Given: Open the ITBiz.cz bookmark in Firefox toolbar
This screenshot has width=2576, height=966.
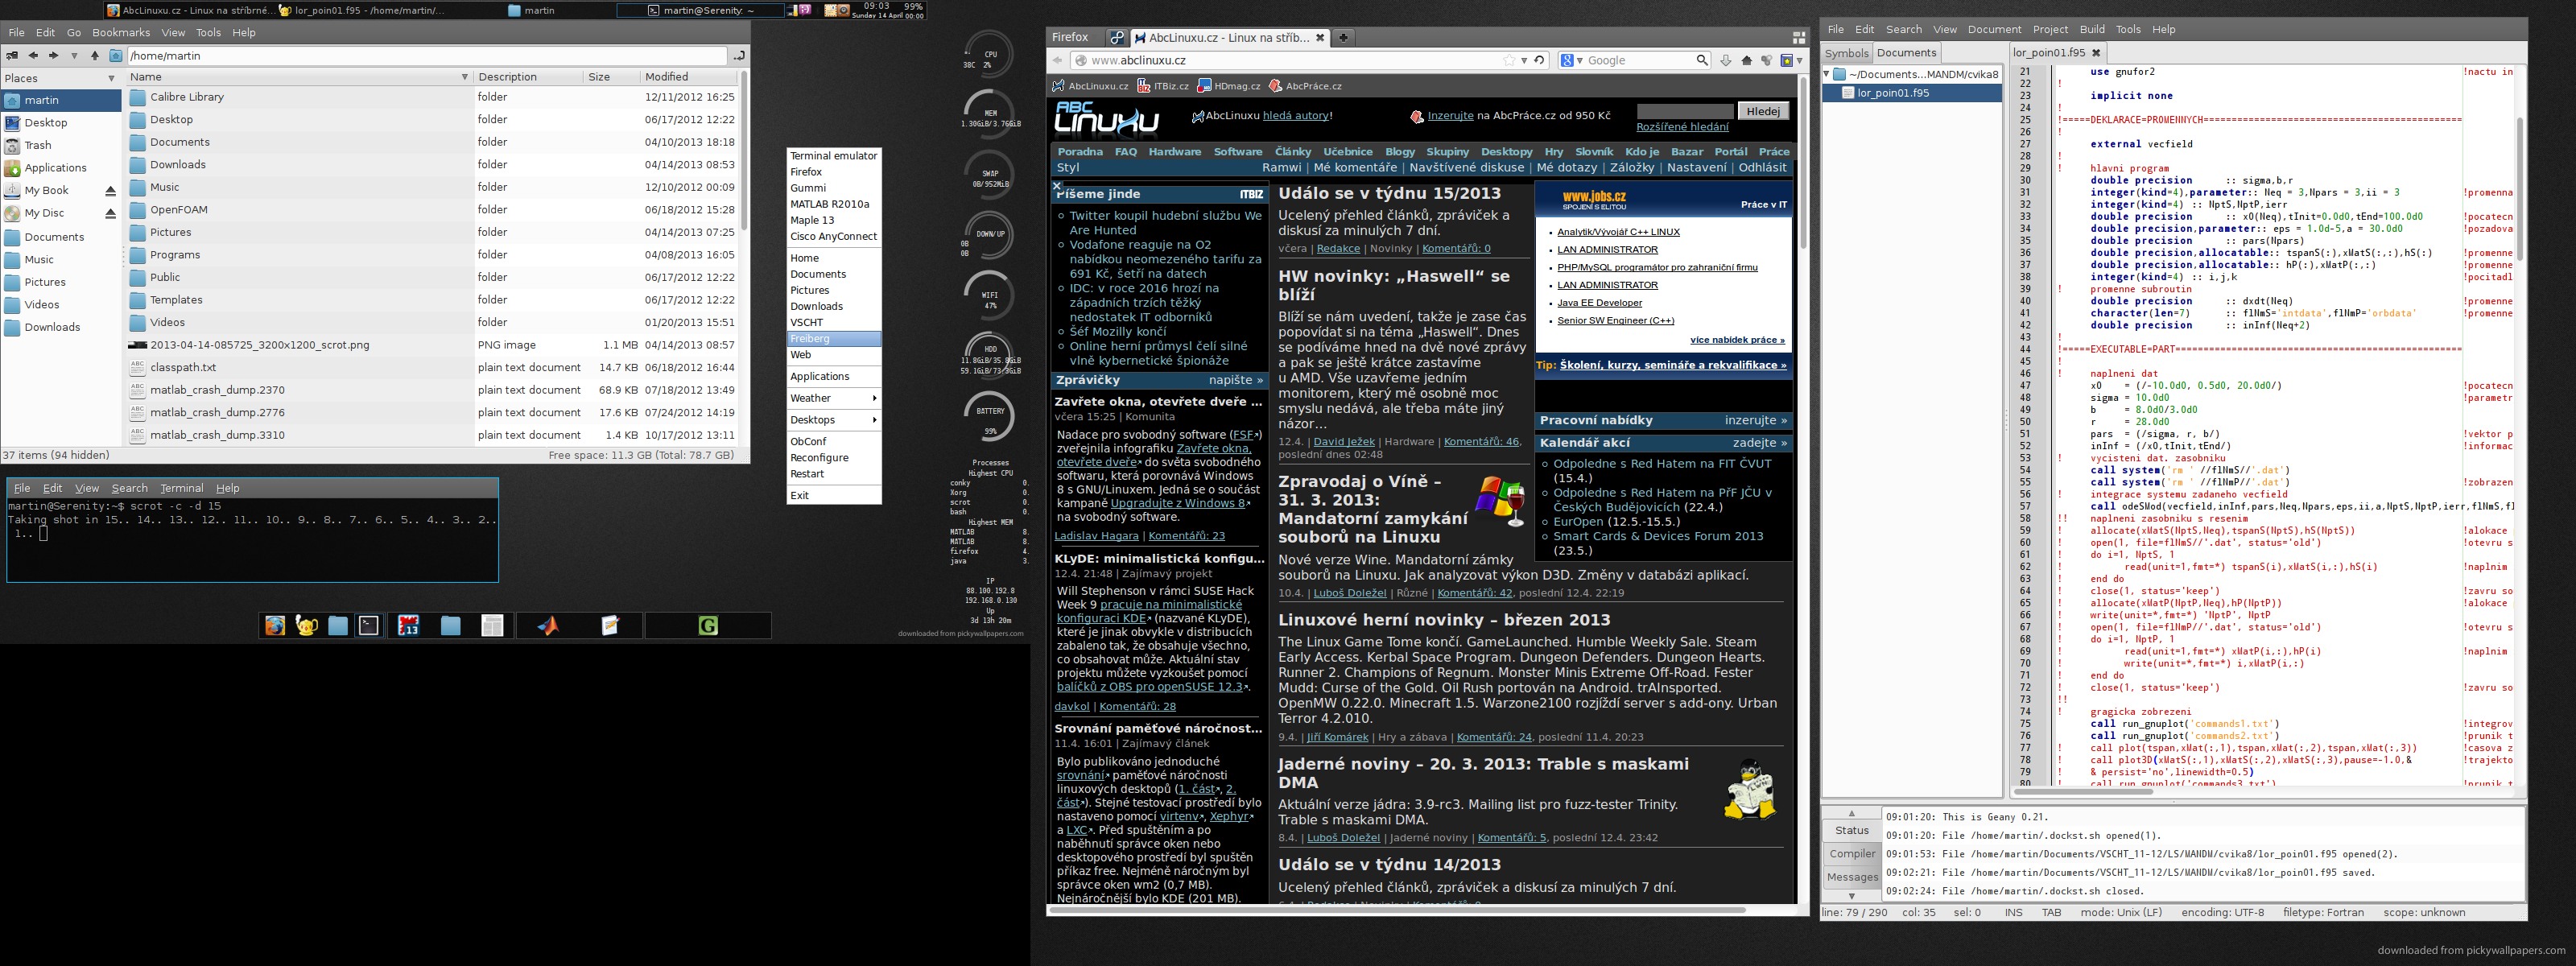Looking at the screenshot, I should pyautogui.click(x=1163, y=86).
